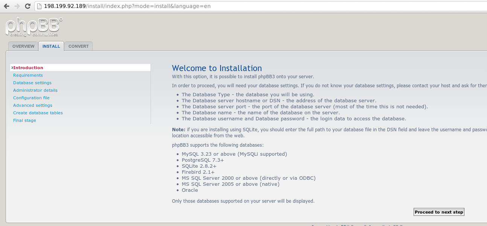Click 'The Database username and Database password' bullet
Image resolution: width=487 pixels, height=226 pixels.
tap(294, 119)
